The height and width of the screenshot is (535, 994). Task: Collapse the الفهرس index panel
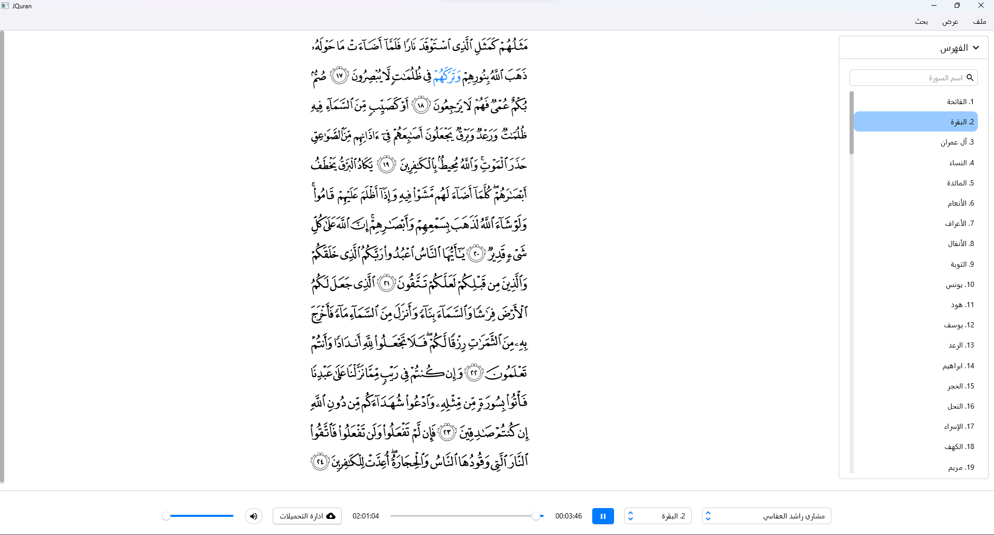point(976,48)
